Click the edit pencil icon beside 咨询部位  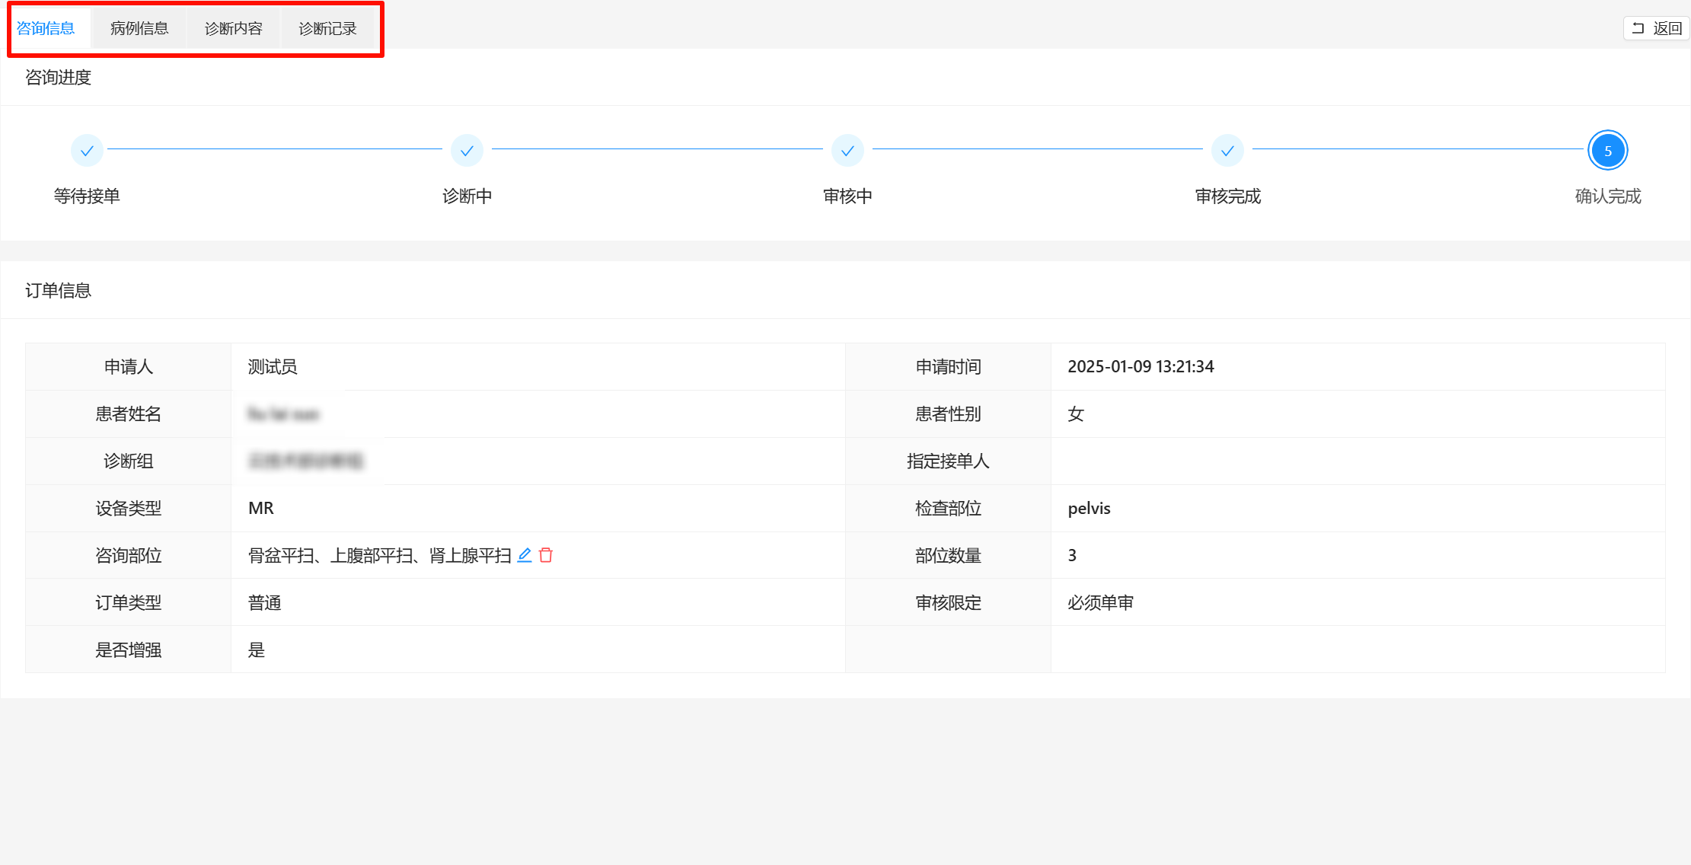click(x=525, y=555)
